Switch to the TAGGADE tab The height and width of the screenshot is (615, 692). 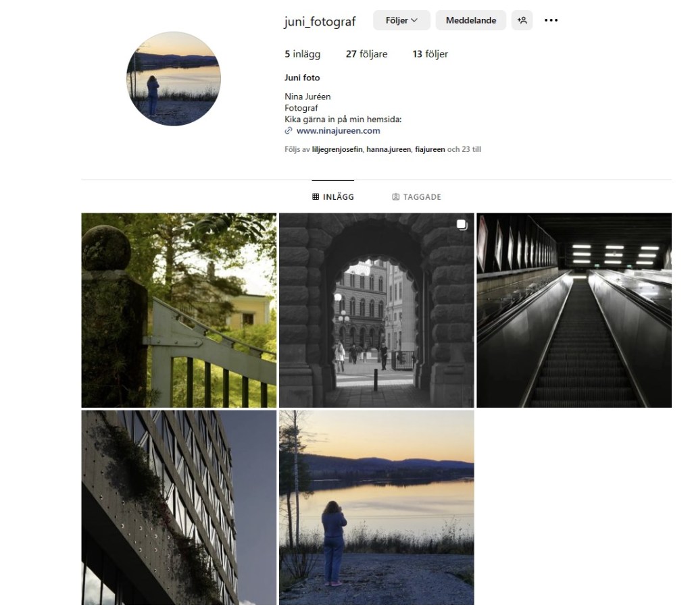[x=416, y=196]
